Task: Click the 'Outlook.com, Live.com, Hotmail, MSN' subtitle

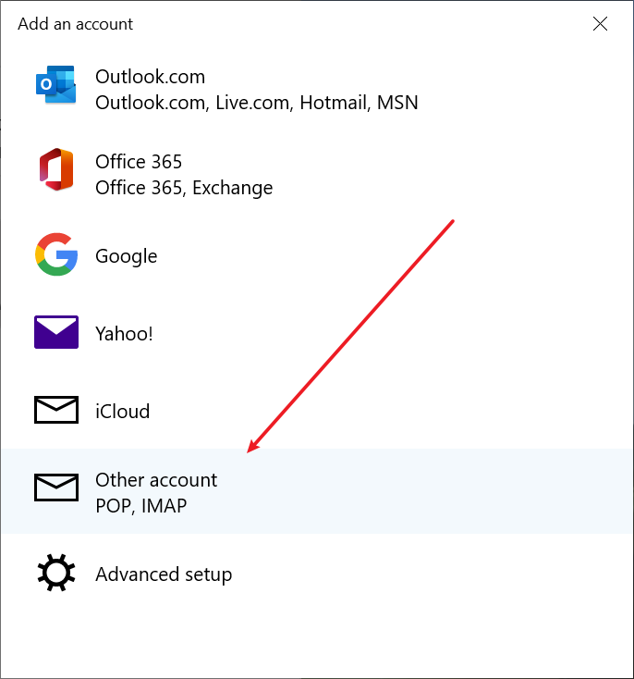Action: (257, 103)
